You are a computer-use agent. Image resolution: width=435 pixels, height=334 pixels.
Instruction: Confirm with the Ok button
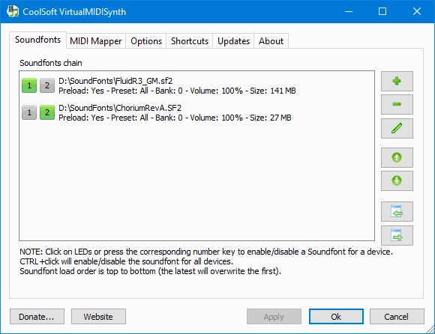(x=336, y=317)
